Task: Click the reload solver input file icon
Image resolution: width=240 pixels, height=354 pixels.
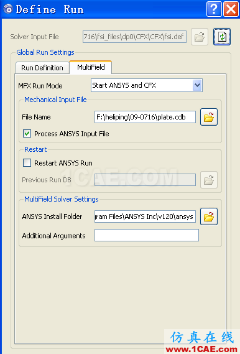Action: (222, 37)
